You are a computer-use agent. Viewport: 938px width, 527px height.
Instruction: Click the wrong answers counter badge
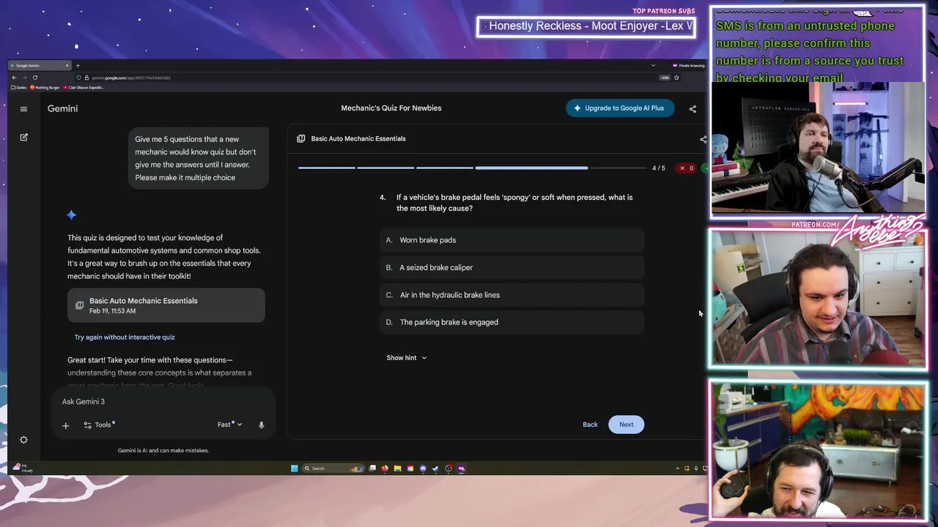[687, 168]
